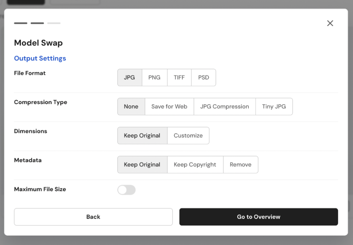Click the Back button
The image size is (353, 245).
pyautogui.click(x=93, y=217)
